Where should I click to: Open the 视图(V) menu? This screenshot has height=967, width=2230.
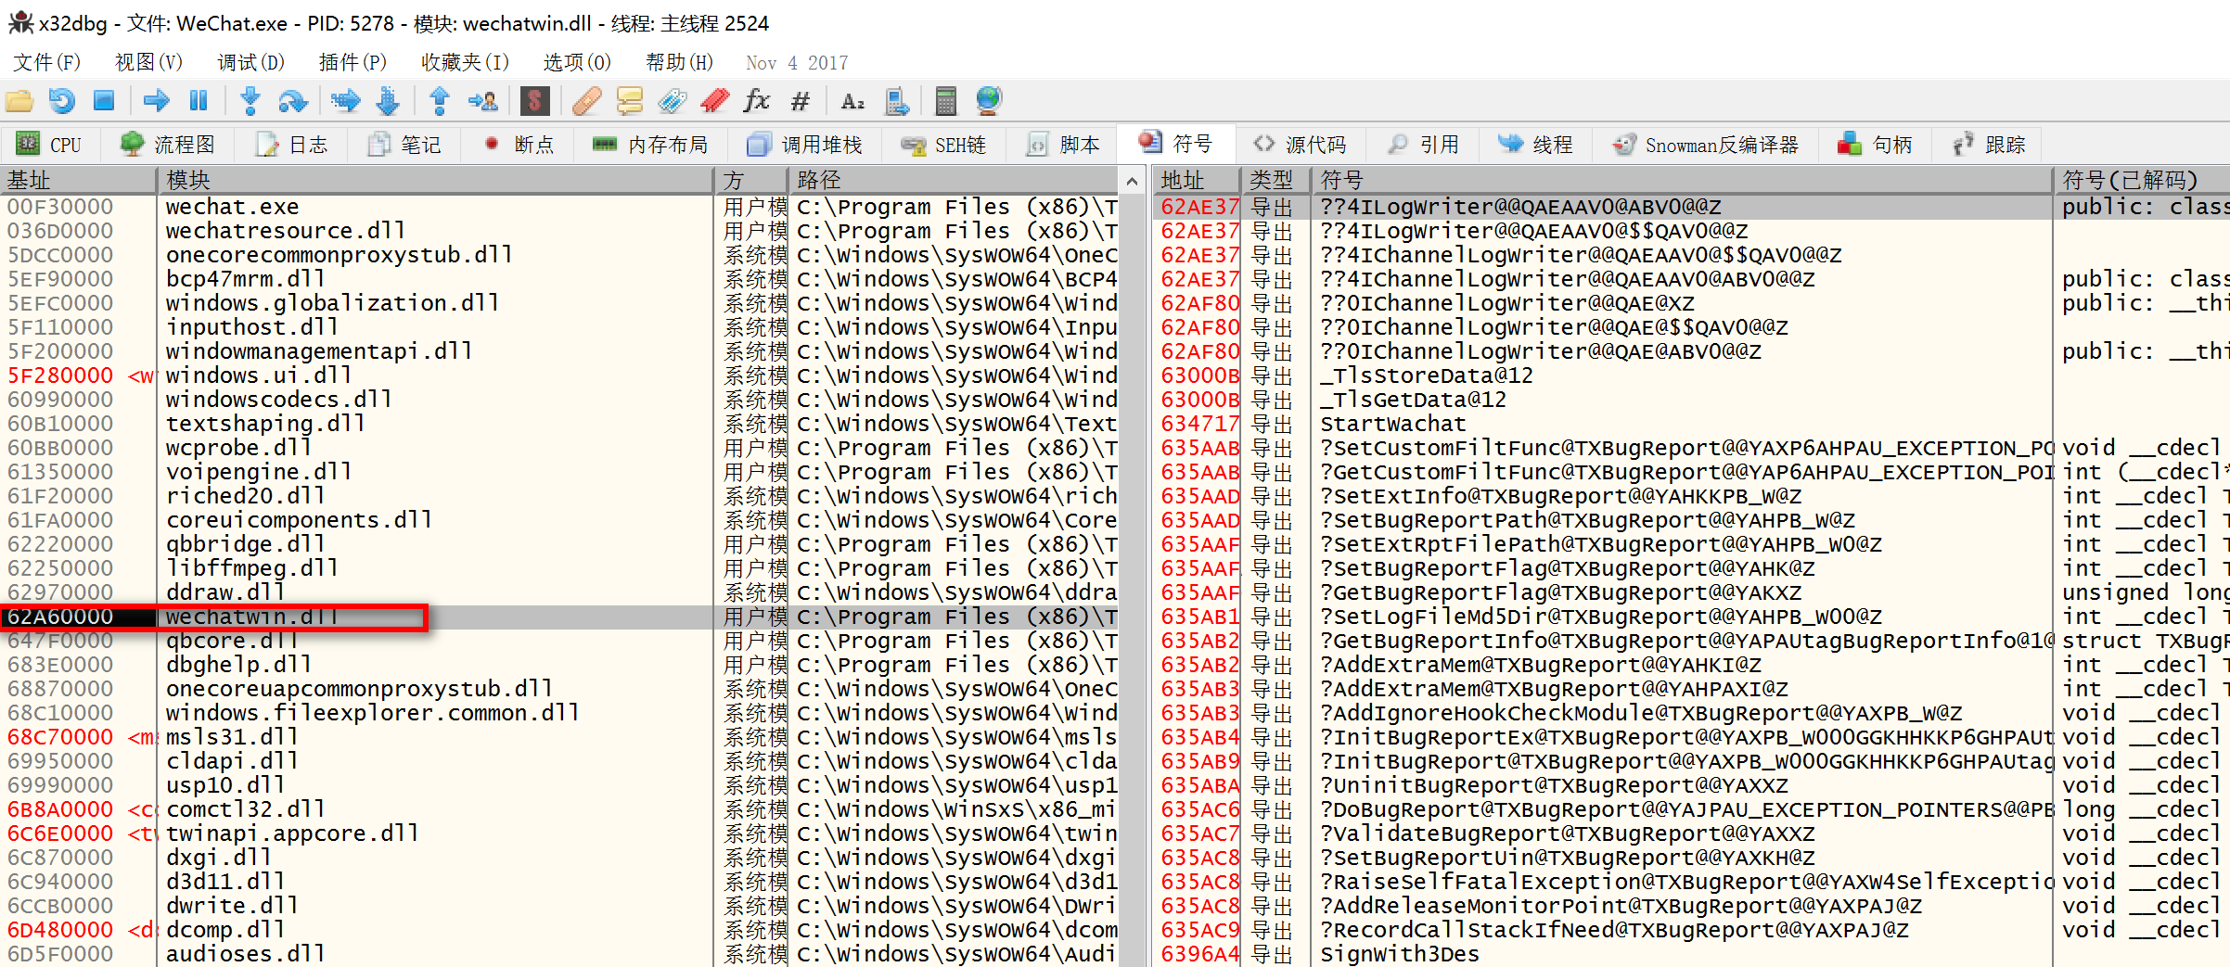click(x=148, y=62)
